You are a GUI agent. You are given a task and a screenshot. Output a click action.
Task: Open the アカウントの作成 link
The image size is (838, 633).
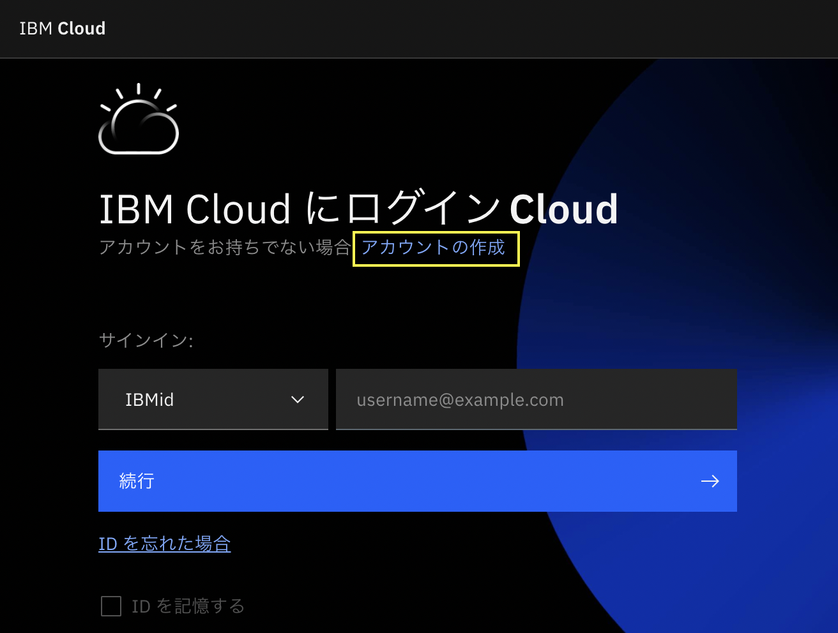pos(436,248)
